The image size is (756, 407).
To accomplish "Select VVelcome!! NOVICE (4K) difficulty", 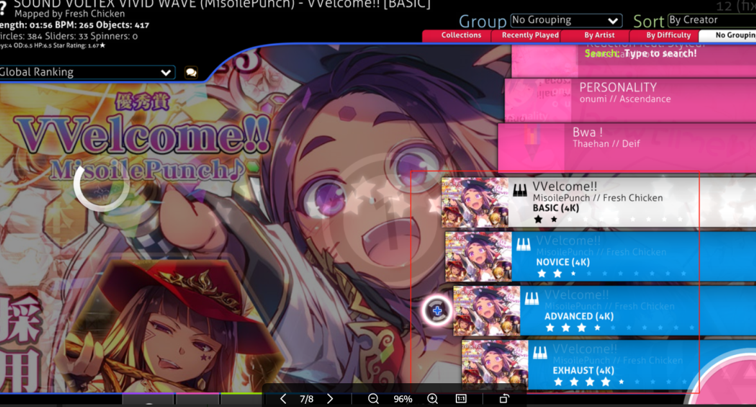I will [x=600, y=256].
